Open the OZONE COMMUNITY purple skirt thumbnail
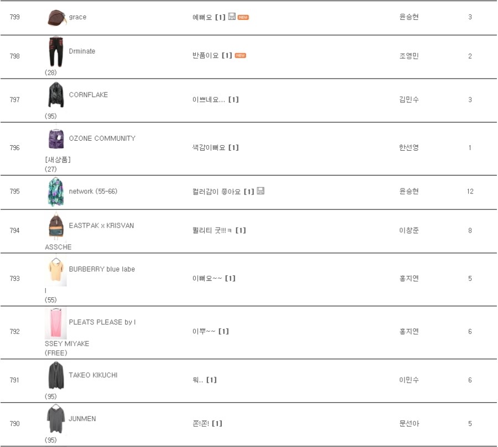 tap(56, 138)
